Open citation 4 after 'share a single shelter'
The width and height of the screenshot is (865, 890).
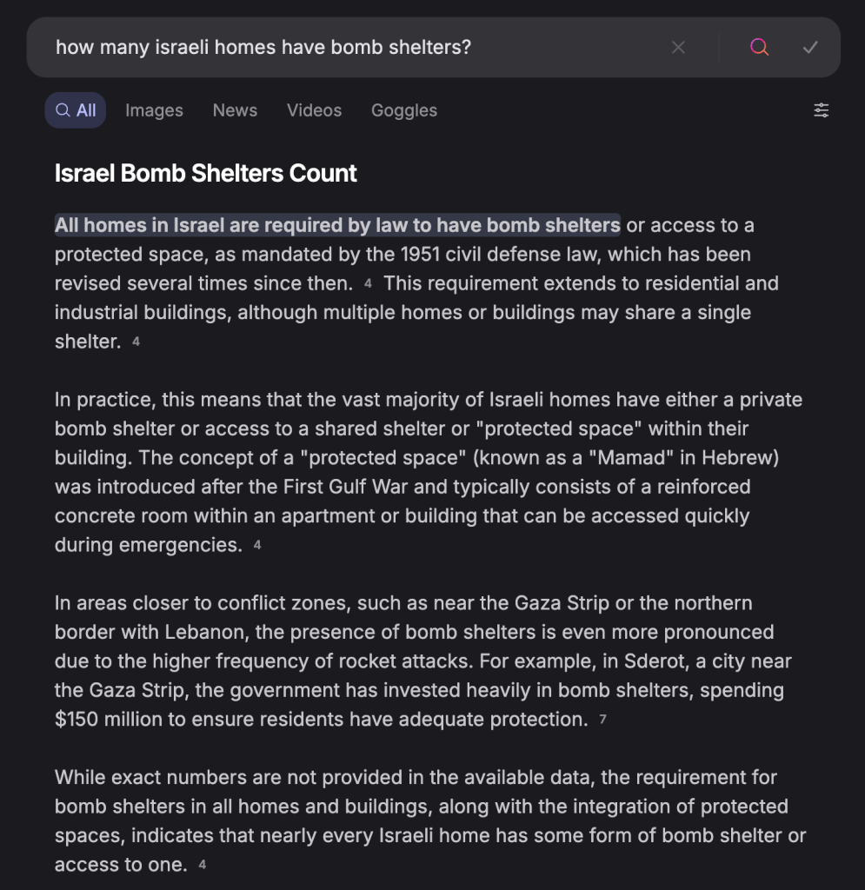pyautogui.click(x=136, y=342)
